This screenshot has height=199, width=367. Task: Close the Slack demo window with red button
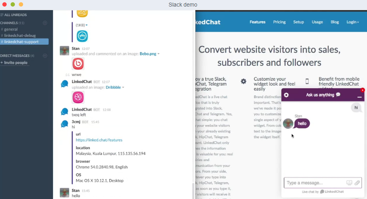click(4, 4)
